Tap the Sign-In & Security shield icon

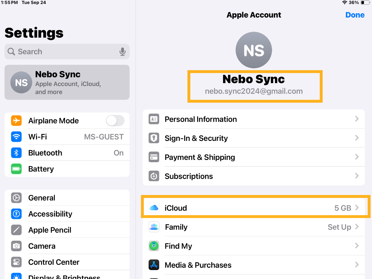pos(154,138)
